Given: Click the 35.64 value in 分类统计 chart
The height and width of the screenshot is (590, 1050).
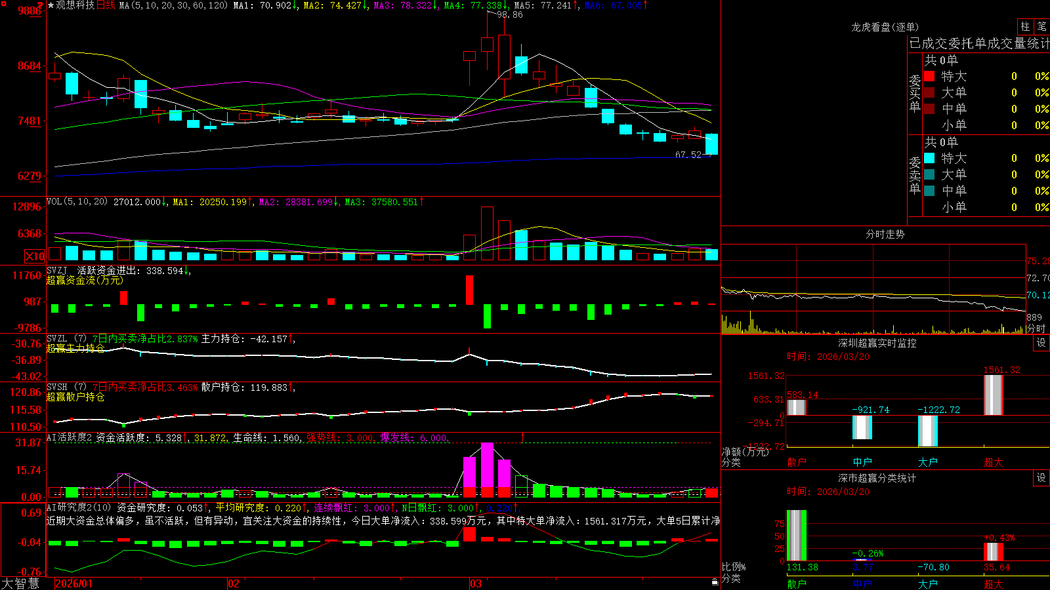Looking at the screenshot, I should [997, 567].
